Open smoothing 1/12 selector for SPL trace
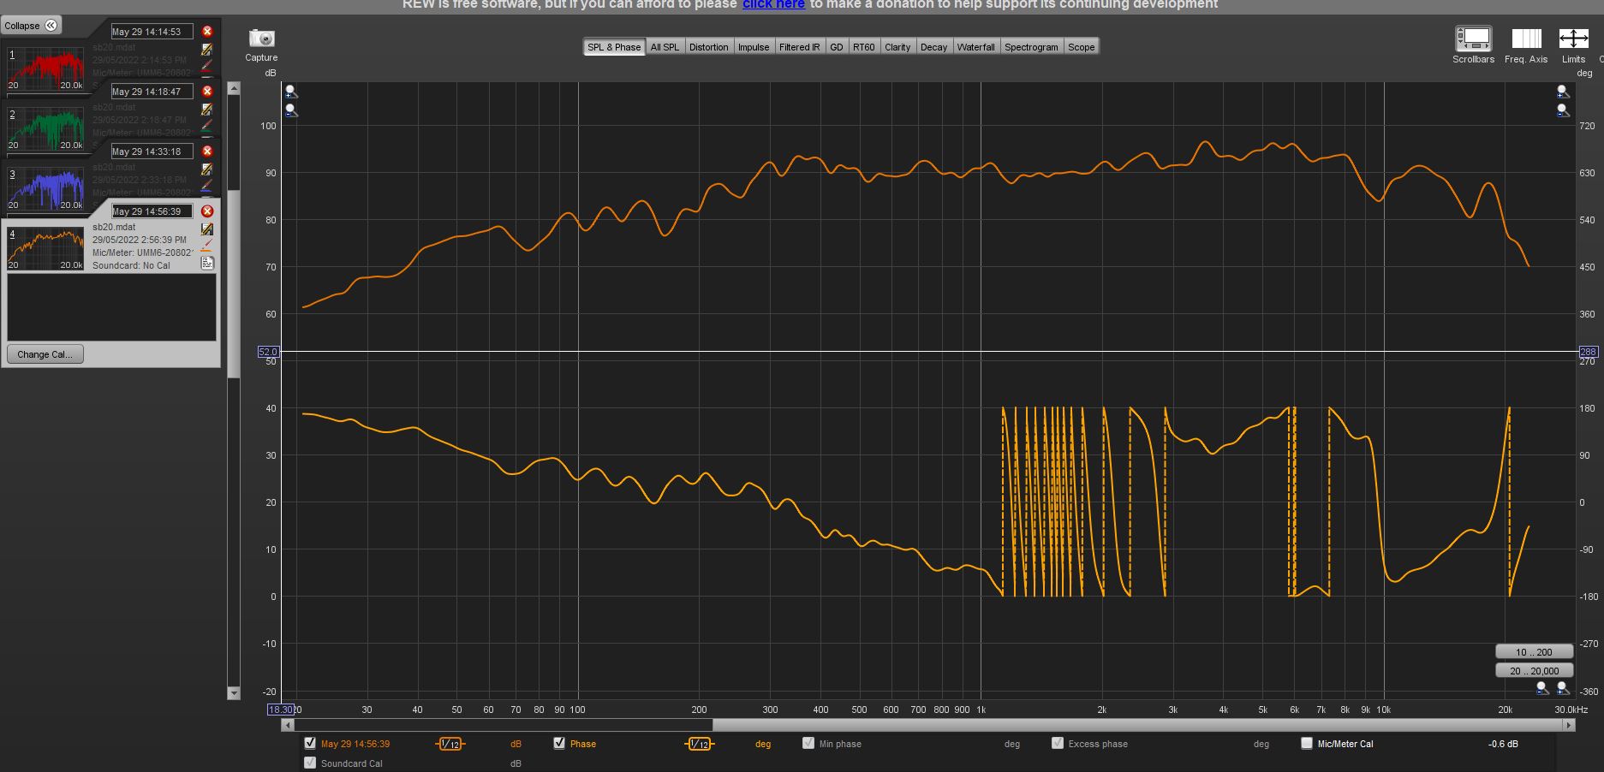 450,744
